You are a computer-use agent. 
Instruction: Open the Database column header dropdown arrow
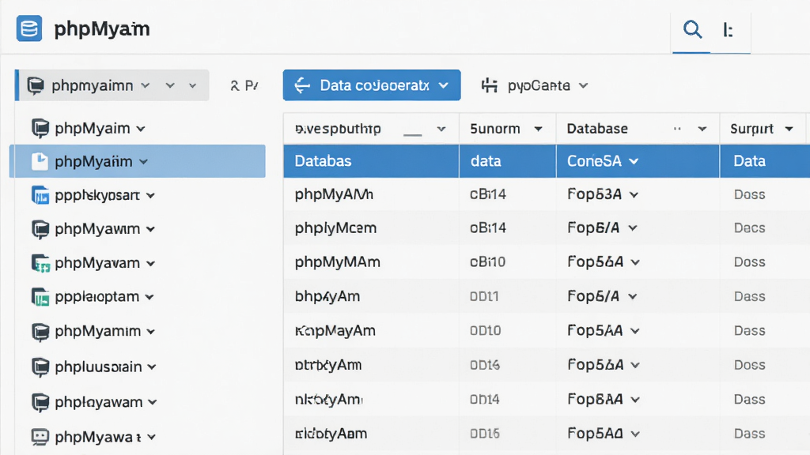(702, 129)
